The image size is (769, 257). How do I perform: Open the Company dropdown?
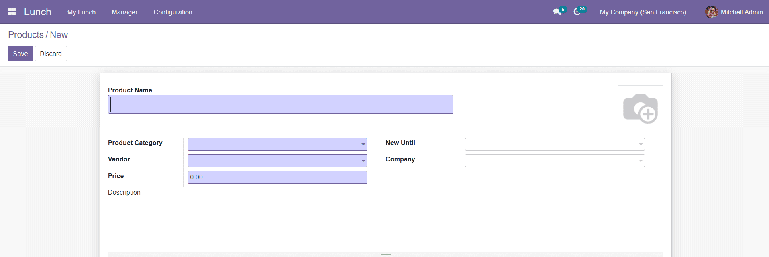pyautogui.click(x=640, y=161)
